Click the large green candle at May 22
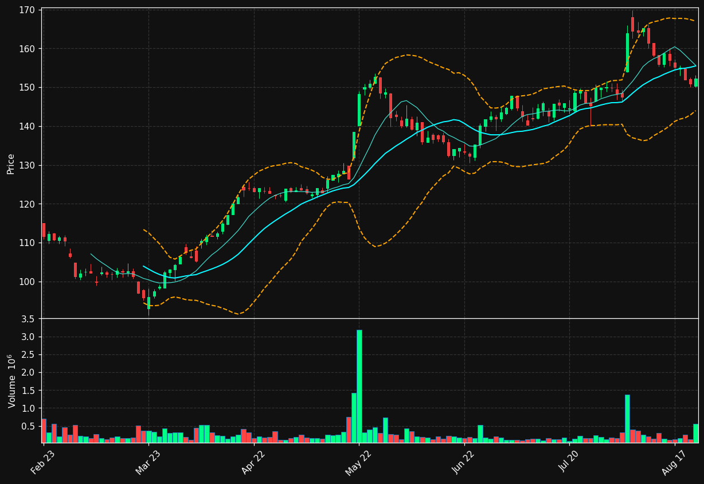Viewport: 704px width, 484px height. point(359,110)
